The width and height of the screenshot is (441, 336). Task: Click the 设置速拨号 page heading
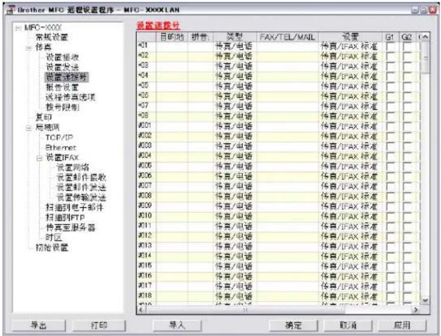click(x=158, y=26)
